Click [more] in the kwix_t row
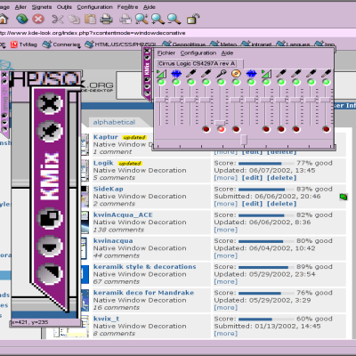This screenshot has width=356, height=356. (x=226, y=334)
